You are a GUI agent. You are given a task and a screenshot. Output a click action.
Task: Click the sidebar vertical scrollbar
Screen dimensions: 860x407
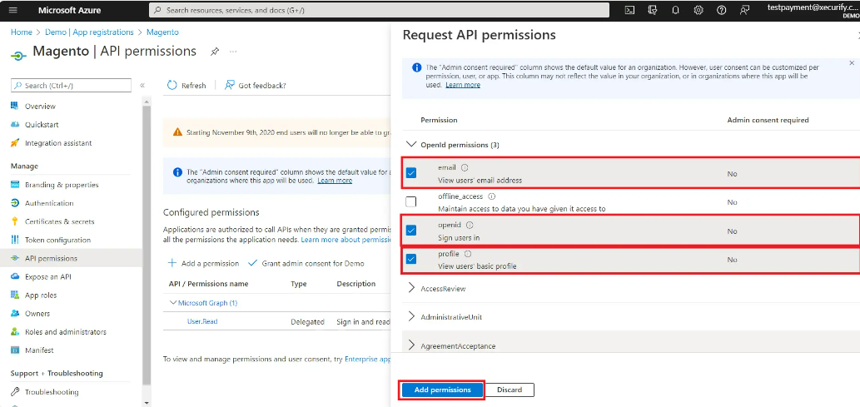147,247
